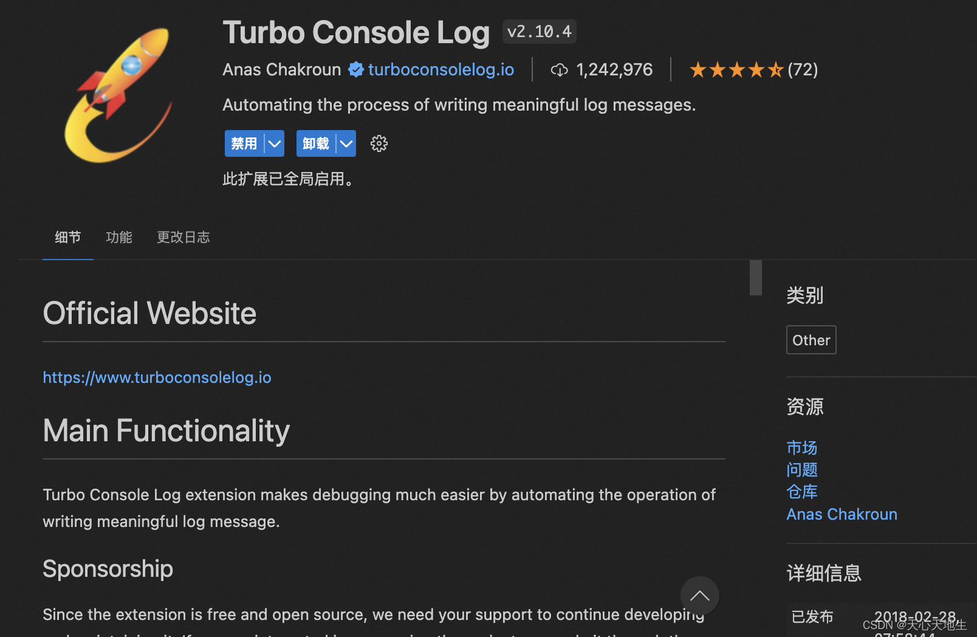Click the extension description tagline text

(459, 105)
